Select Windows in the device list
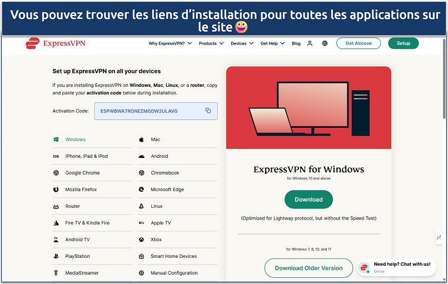This screenshot has height=284, width=448. (x=76, y=139)
